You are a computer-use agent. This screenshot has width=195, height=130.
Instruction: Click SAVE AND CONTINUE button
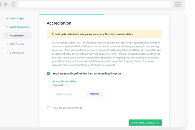[x=145, y=123]
